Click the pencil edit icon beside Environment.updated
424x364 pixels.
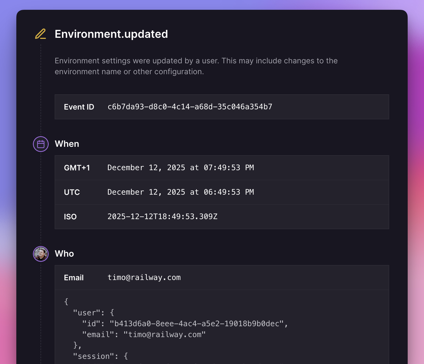tap(41, 34)
